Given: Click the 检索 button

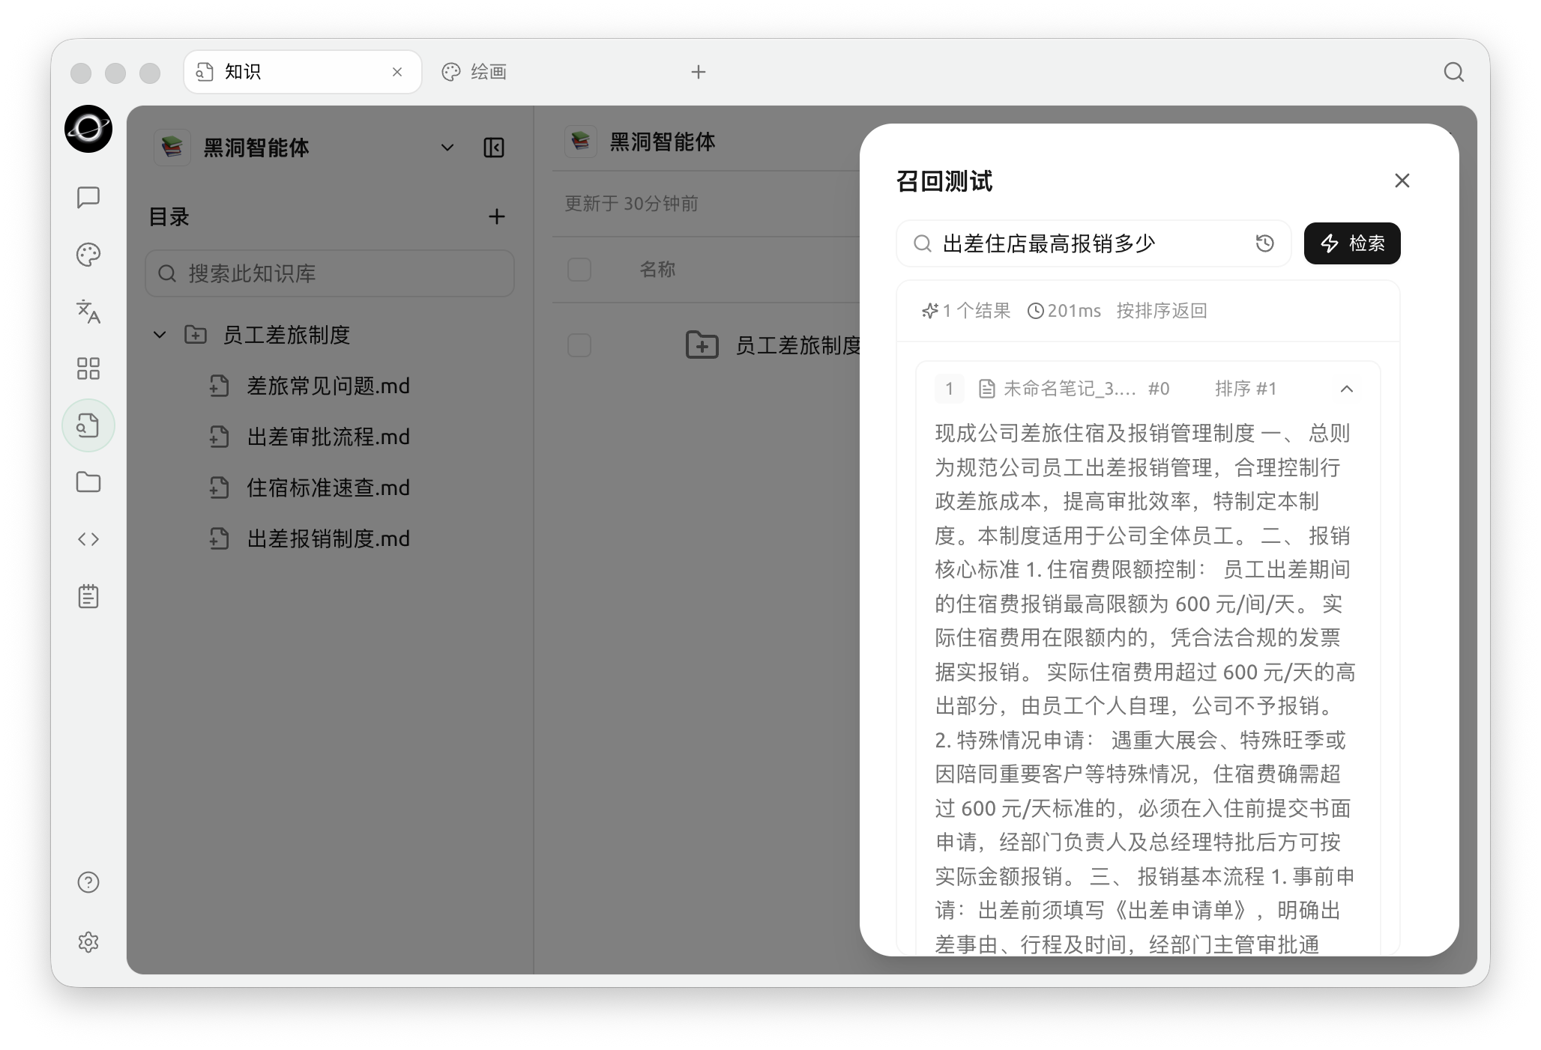Looking at the screenshot, I should tap(1352, 243).
